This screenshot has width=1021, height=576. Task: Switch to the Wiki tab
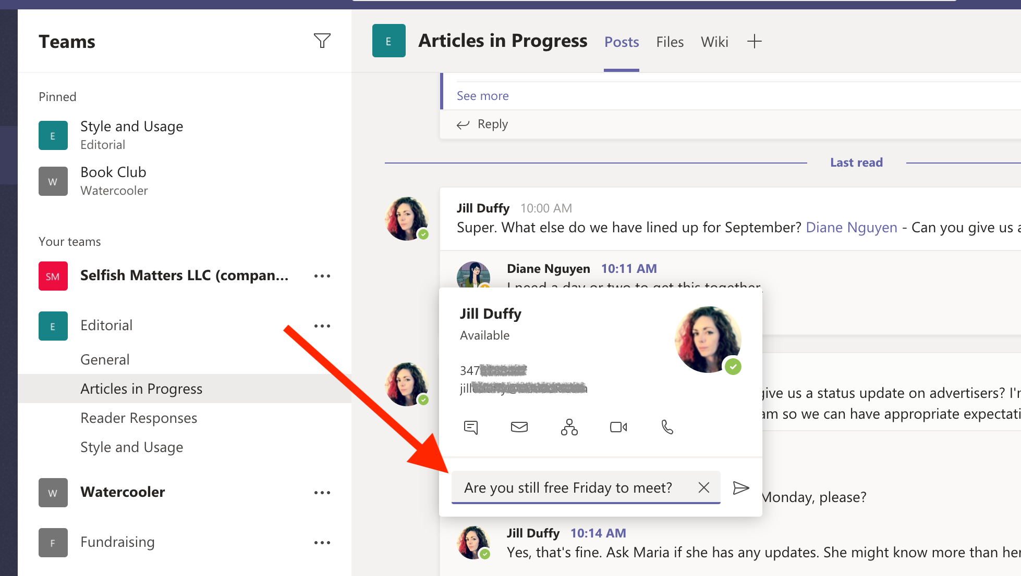[x=714, y=42]
